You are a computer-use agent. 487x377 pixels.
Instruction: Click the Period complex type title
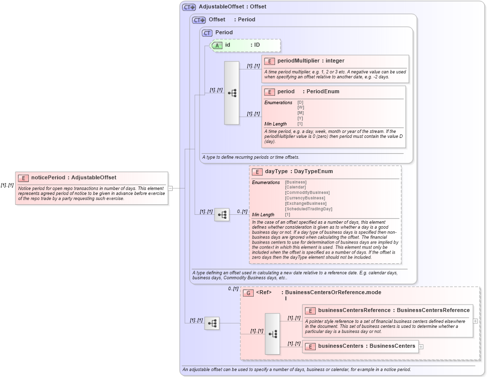click(x=224, y=32)
